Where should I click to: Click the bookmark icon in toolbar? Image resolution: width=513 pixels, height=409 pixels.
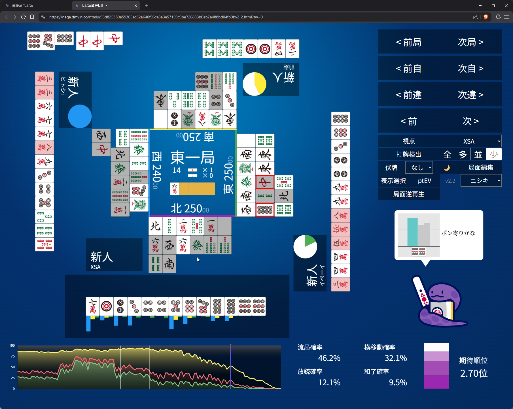click(32, 17)
